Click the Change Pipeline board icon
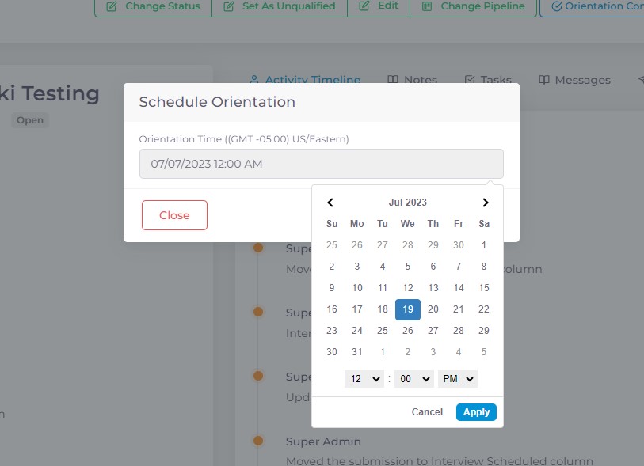Screen dimensions: 644x466 tap(427, 6)
